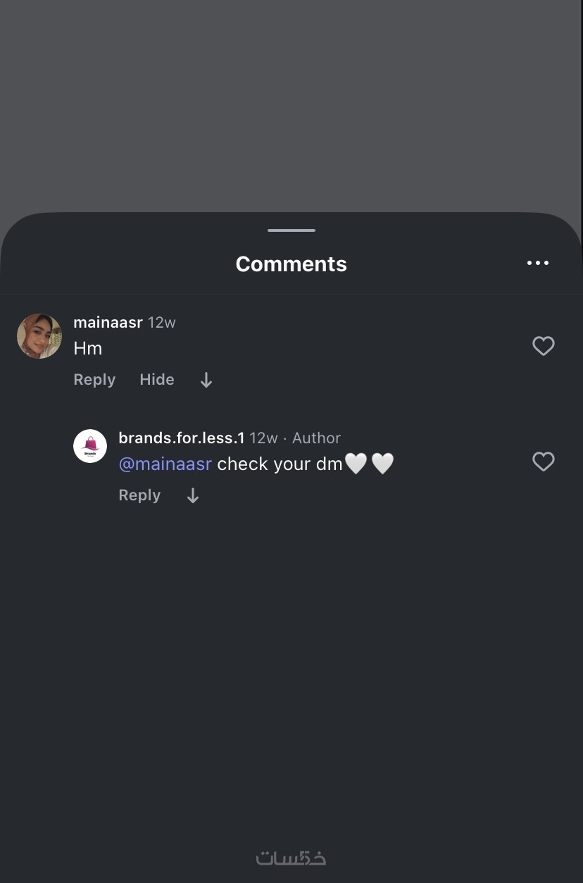Hide the comment from mainaasr
Image resolution: width=583 pixels, height=883 pixels.
tap(157, 380)
